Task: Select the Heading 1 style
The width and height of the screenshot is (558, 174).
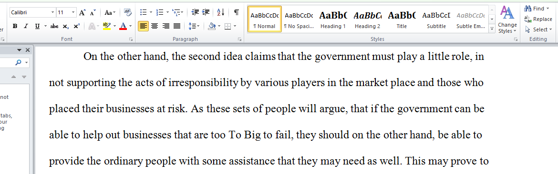Action: click(333, 19)
